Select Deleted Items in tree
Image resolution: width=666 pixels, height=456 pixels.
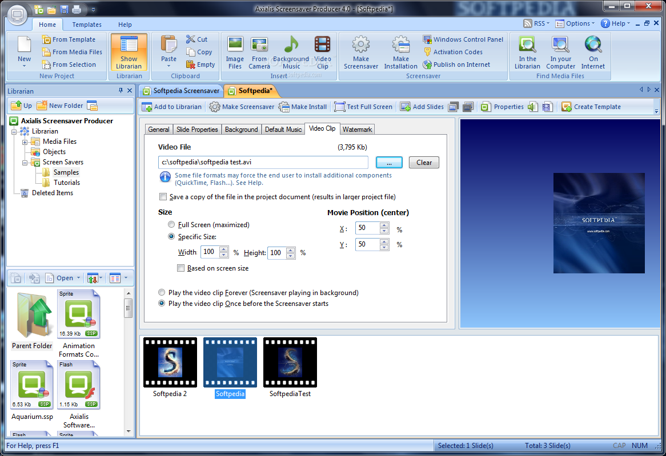(x=52, y=193)
